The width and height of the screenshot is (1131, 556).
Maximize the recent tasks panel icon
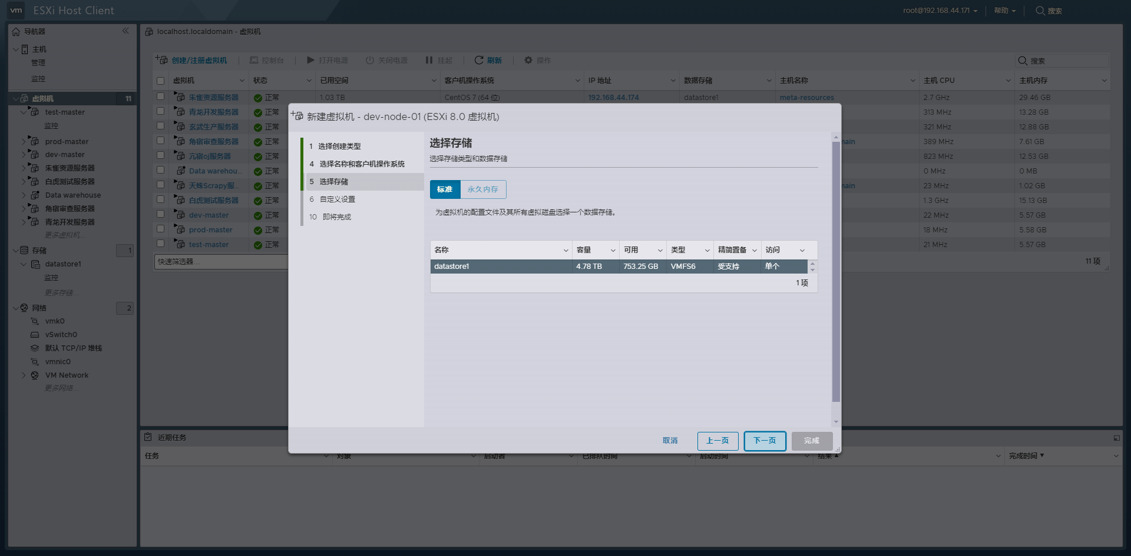click(1116, 438)
